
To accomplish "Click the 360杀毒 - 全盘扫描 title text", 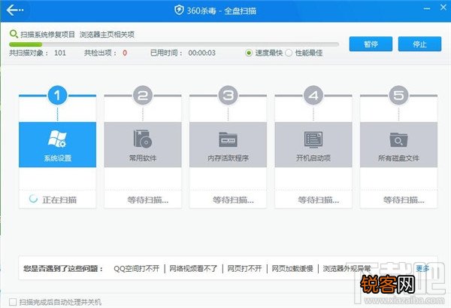I will (222, 11).
